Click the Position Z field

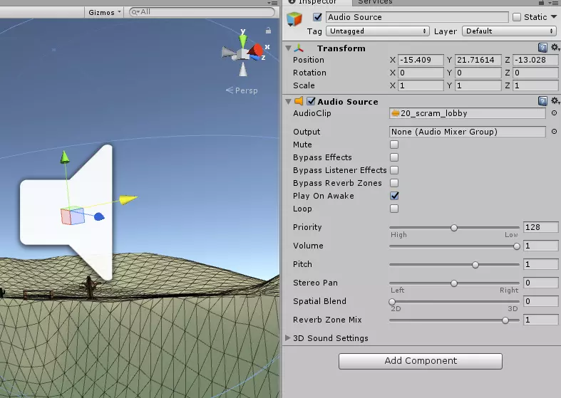tap(535, 60)
